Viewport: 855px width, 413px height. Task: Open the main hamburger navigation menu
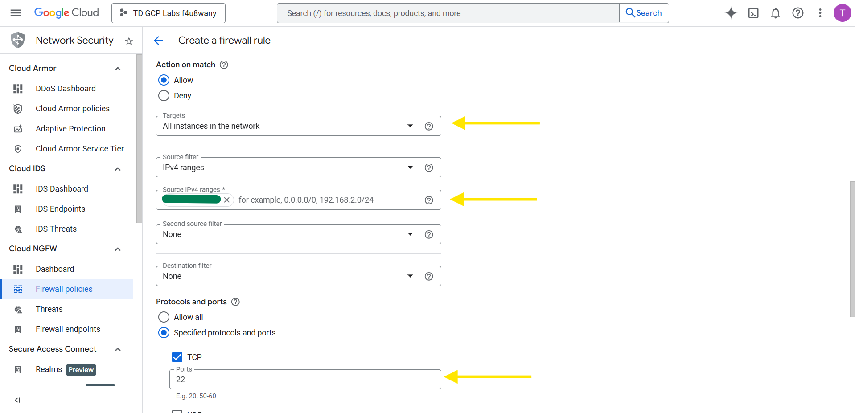click(16, 13)
